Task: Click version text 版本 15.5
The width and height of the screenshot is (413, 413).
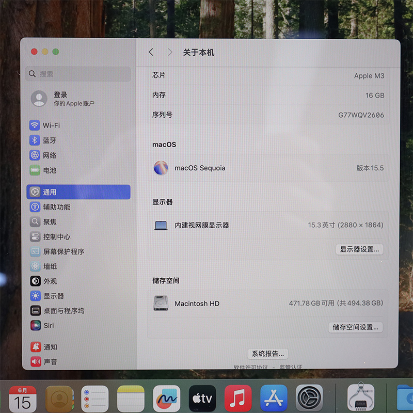Action: pos(370,168)
